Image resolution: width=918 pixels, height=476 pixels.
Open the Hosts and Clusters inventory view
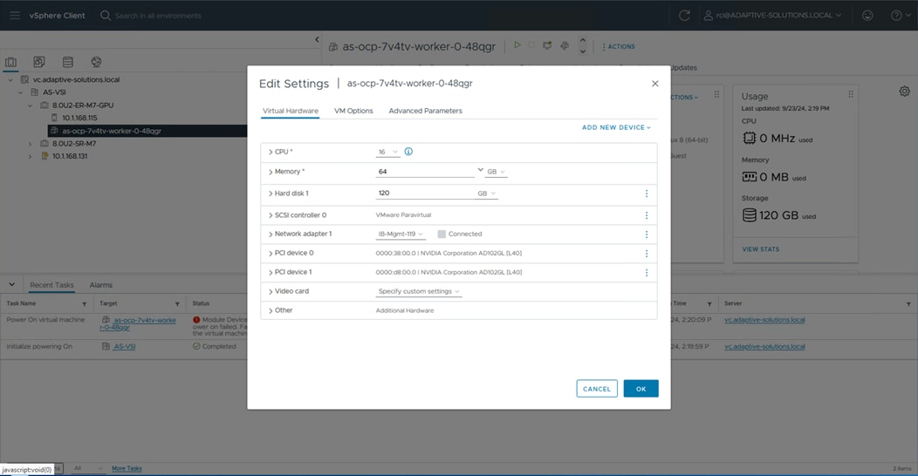click(11, 63)
